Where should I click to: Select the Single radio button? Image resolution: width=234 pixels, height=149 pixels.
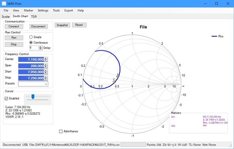[31, 37]
